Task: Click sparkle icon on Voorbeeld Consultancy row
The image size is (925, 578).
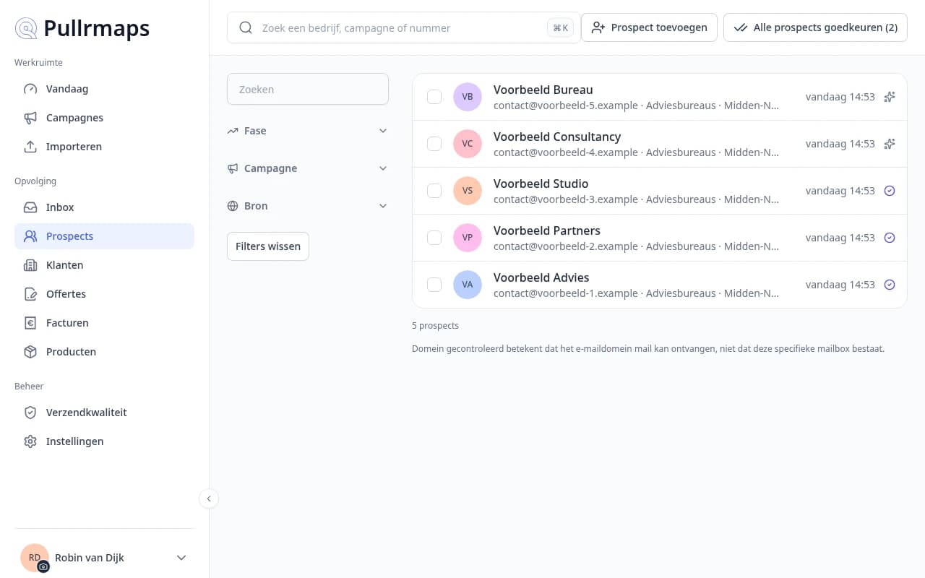Action: tap(890, 144)
